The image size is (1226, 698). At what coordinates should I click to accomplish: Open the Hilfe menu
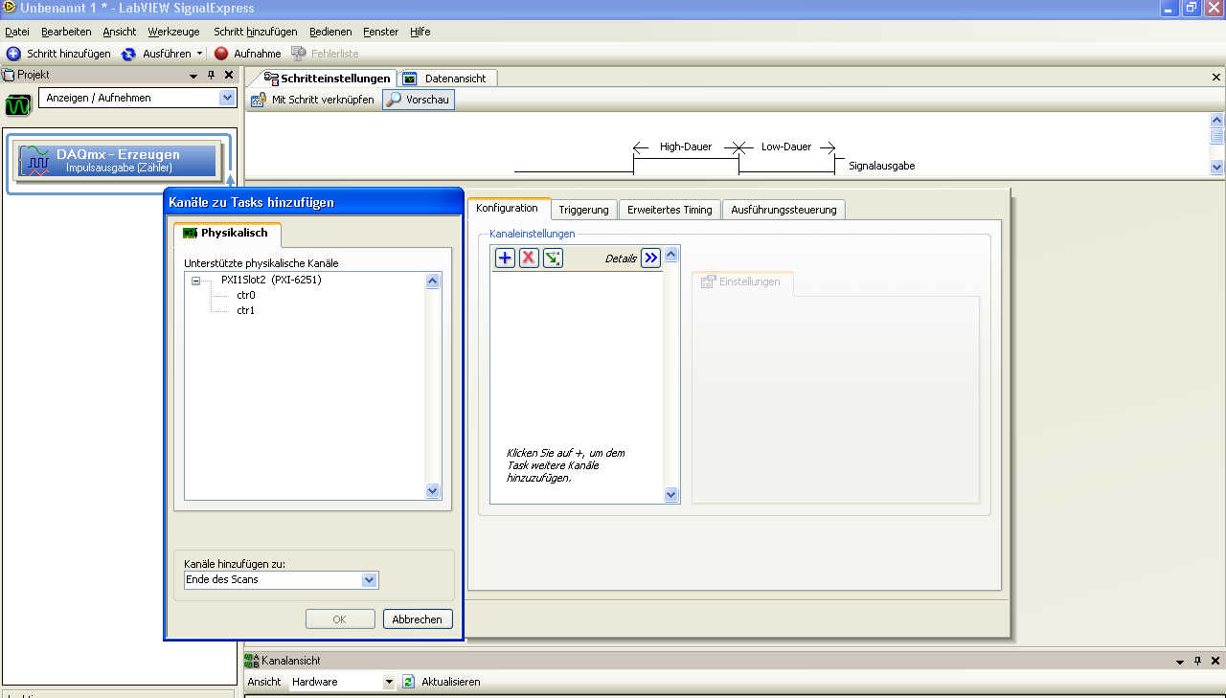coord(420,32)
